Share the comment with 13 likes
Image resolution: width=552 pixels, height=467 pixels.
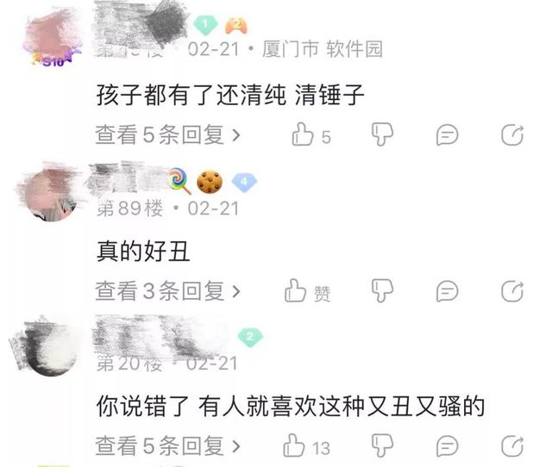tap(512, 446)
